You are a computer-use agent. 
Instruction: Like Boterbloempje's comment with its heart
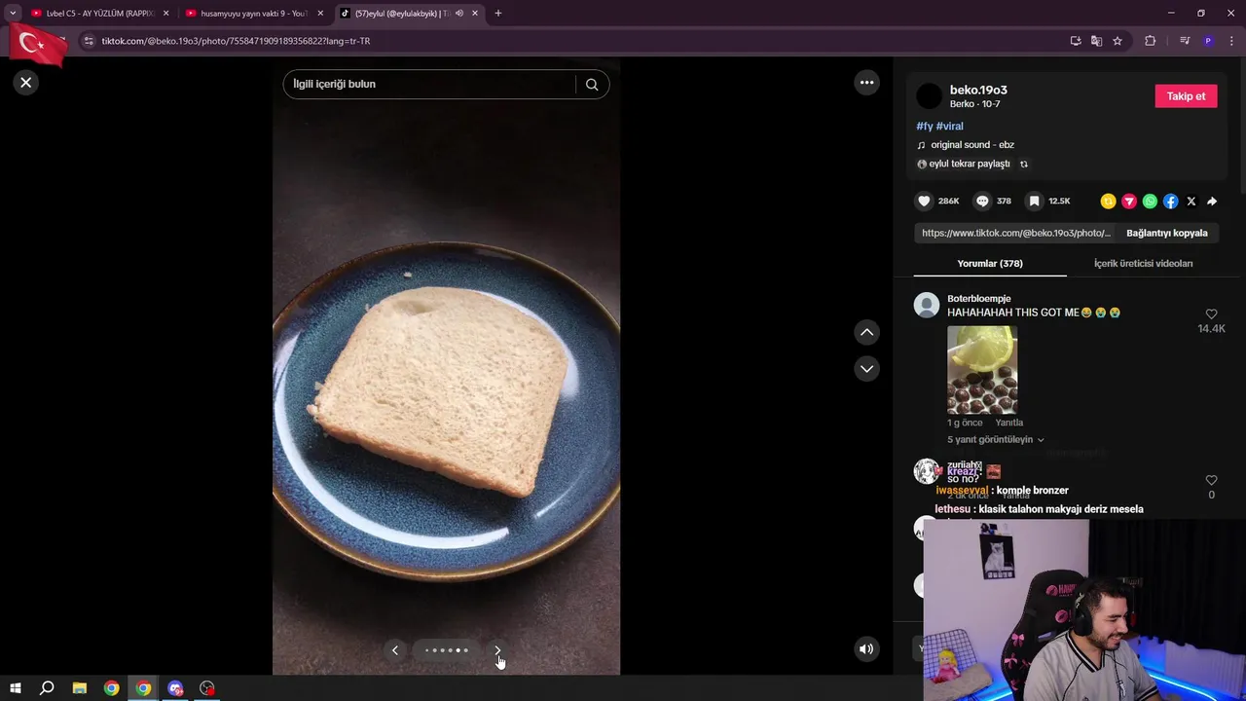pos(1211,314)
